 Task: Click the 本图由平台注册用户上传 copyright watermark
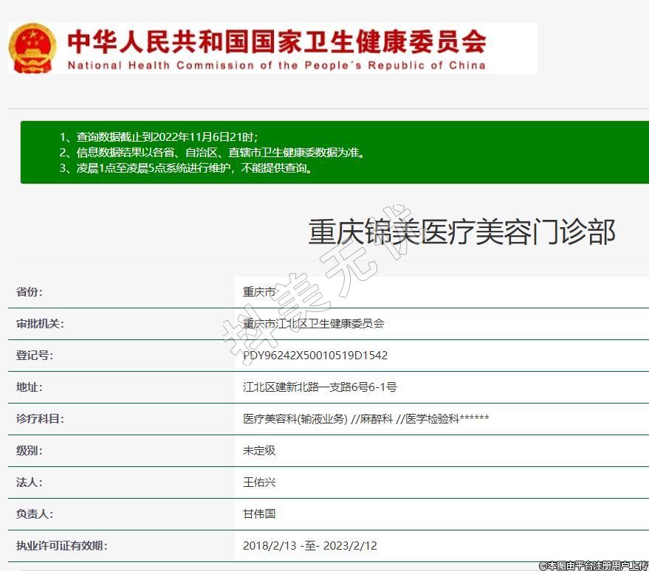click(x=593, y=565)
